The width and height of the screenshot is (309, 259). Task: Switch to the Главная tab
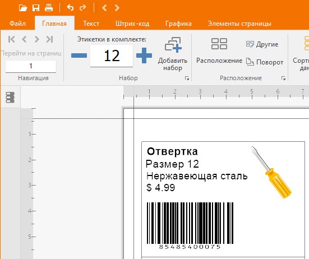(54, 24)
